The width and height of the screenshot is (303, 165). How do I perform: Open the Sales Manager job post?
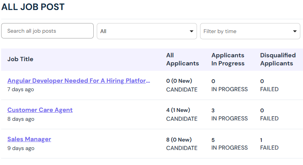coord(29,139)
